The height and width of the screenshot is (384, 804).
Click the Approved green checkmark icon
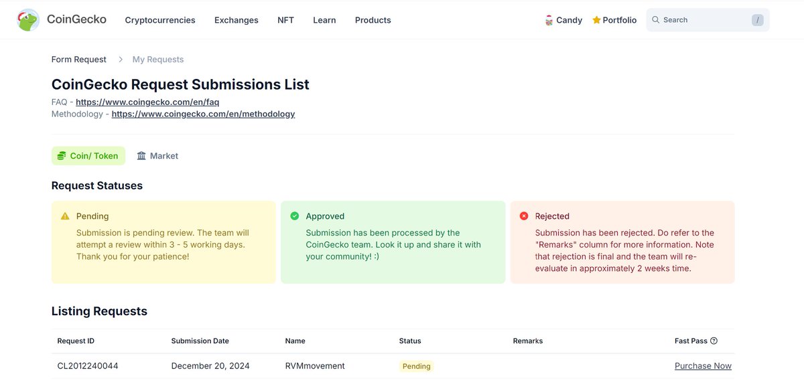click(x=294, y=216)
